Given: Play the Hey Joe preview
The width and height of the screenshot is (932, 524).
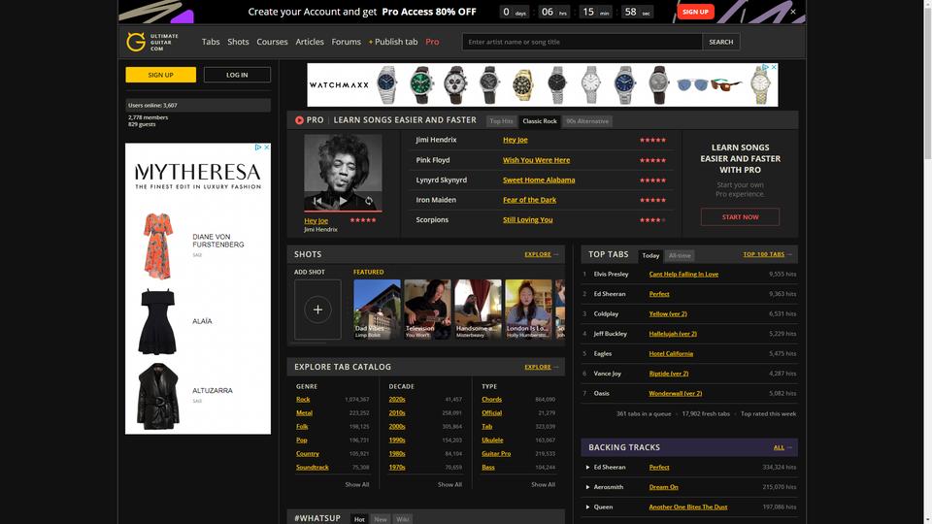Looking at the screenshot, I should pos(343,201).
